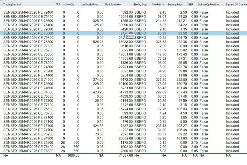This screenshot has width=247, height=165.
Task: Click the Square Off Context column header
Action: coord(236,4)
